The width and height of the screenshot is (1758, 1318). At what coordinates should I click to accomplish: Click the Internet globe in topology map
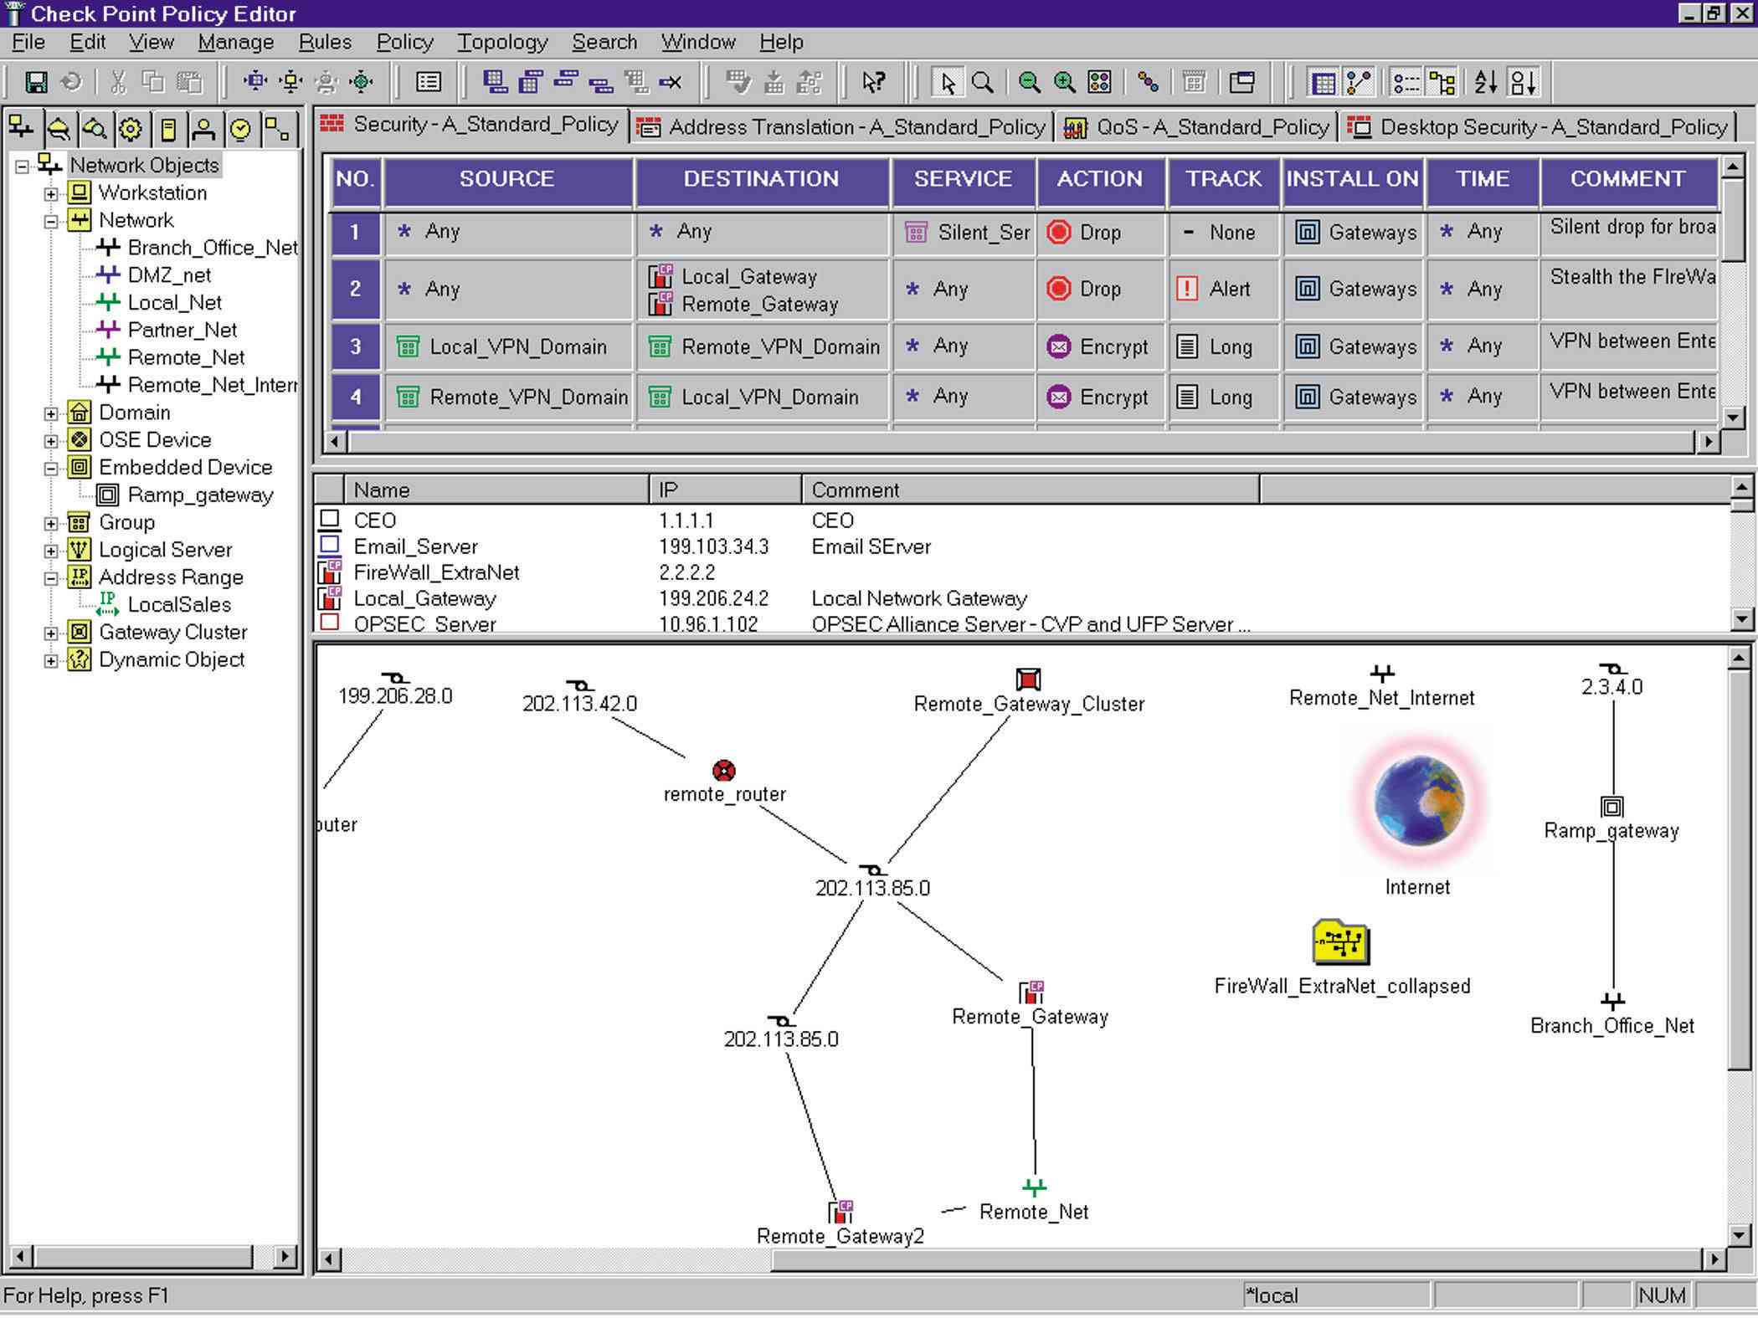tap(1419, 801)
